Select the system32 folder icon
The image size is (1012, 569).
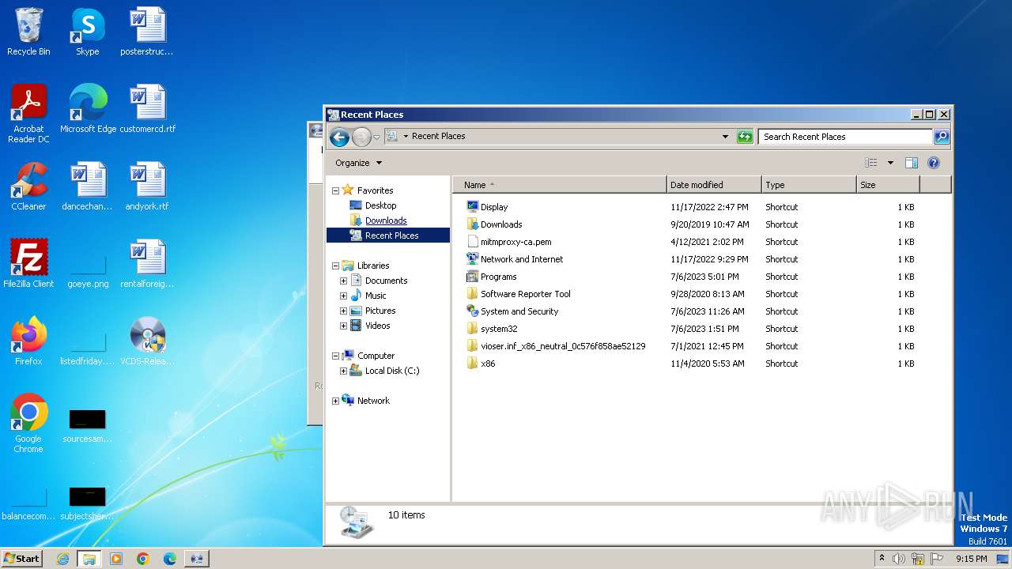(473, 329)
